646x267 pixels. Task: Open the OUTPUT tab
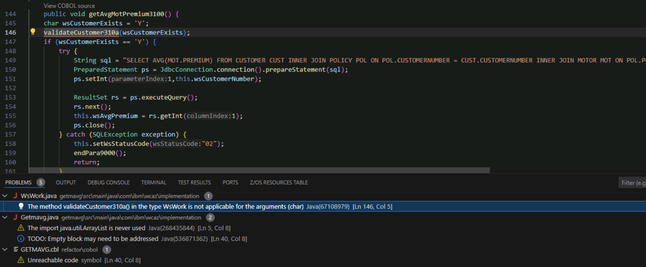coord(66,182)
